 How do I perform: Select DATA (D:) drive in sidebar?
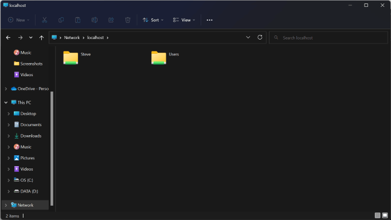click(26, 191)
